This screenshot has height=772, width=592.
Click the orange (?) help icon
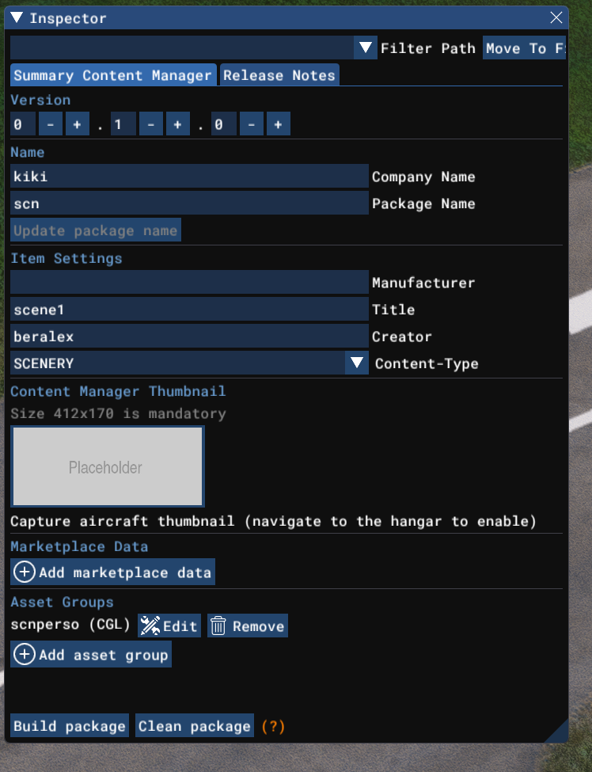273,726
